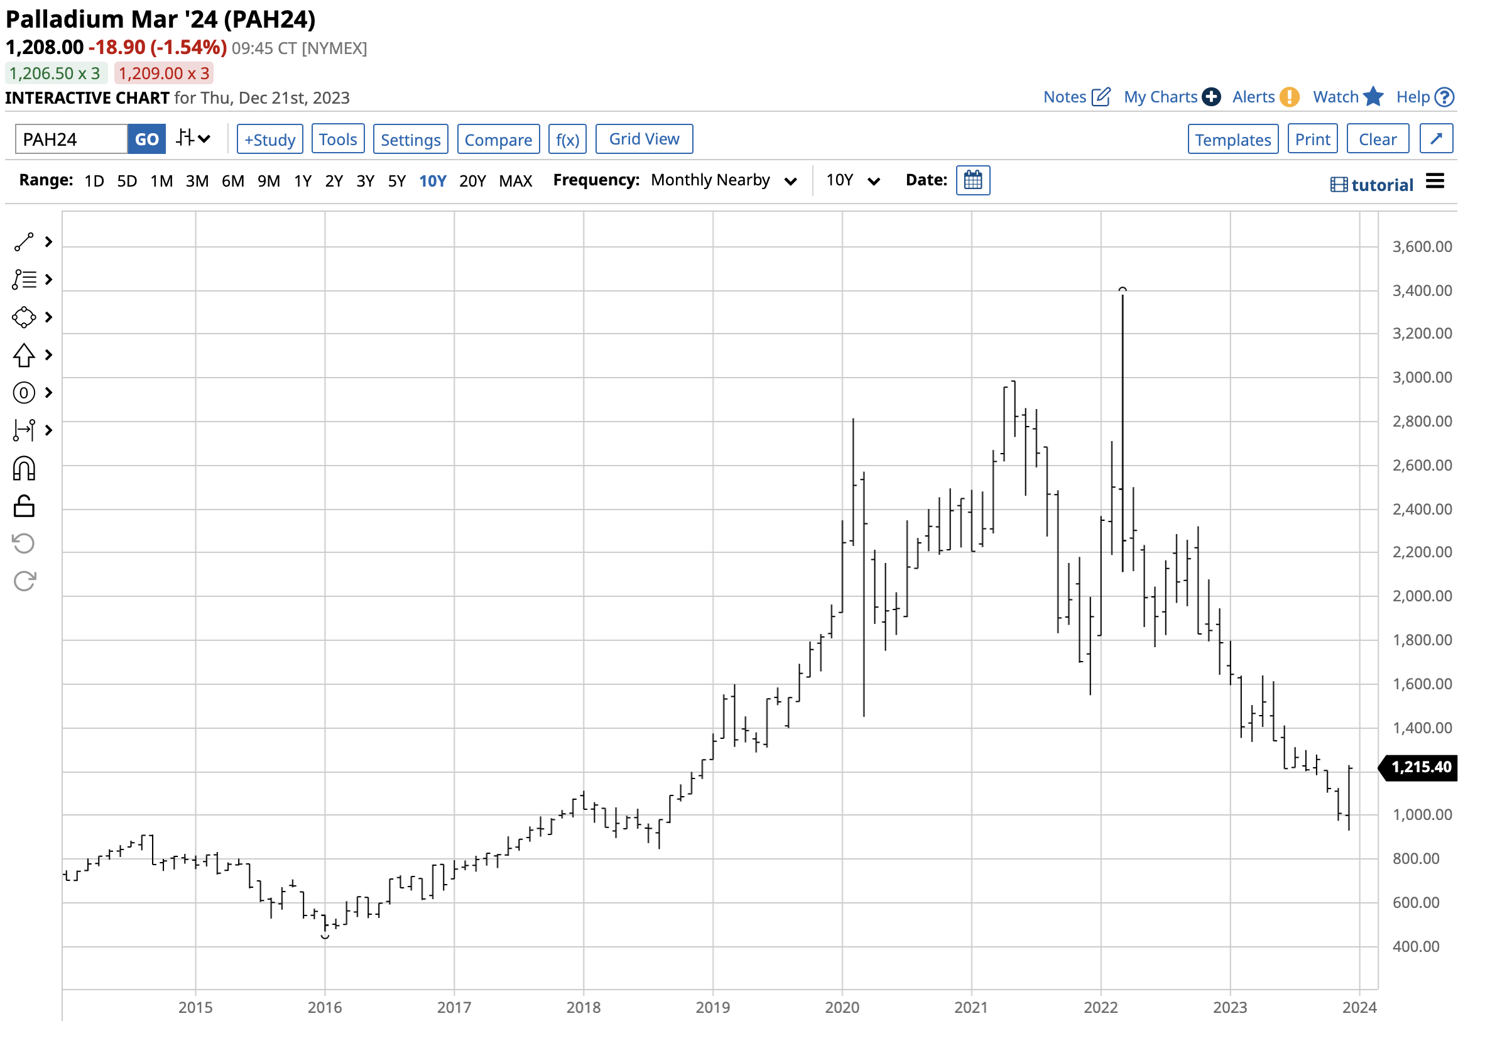Viewport: 1485px width, 1043px height.
Task: Expand the trend line tool submenu chevron
Action: click(48, 241)
